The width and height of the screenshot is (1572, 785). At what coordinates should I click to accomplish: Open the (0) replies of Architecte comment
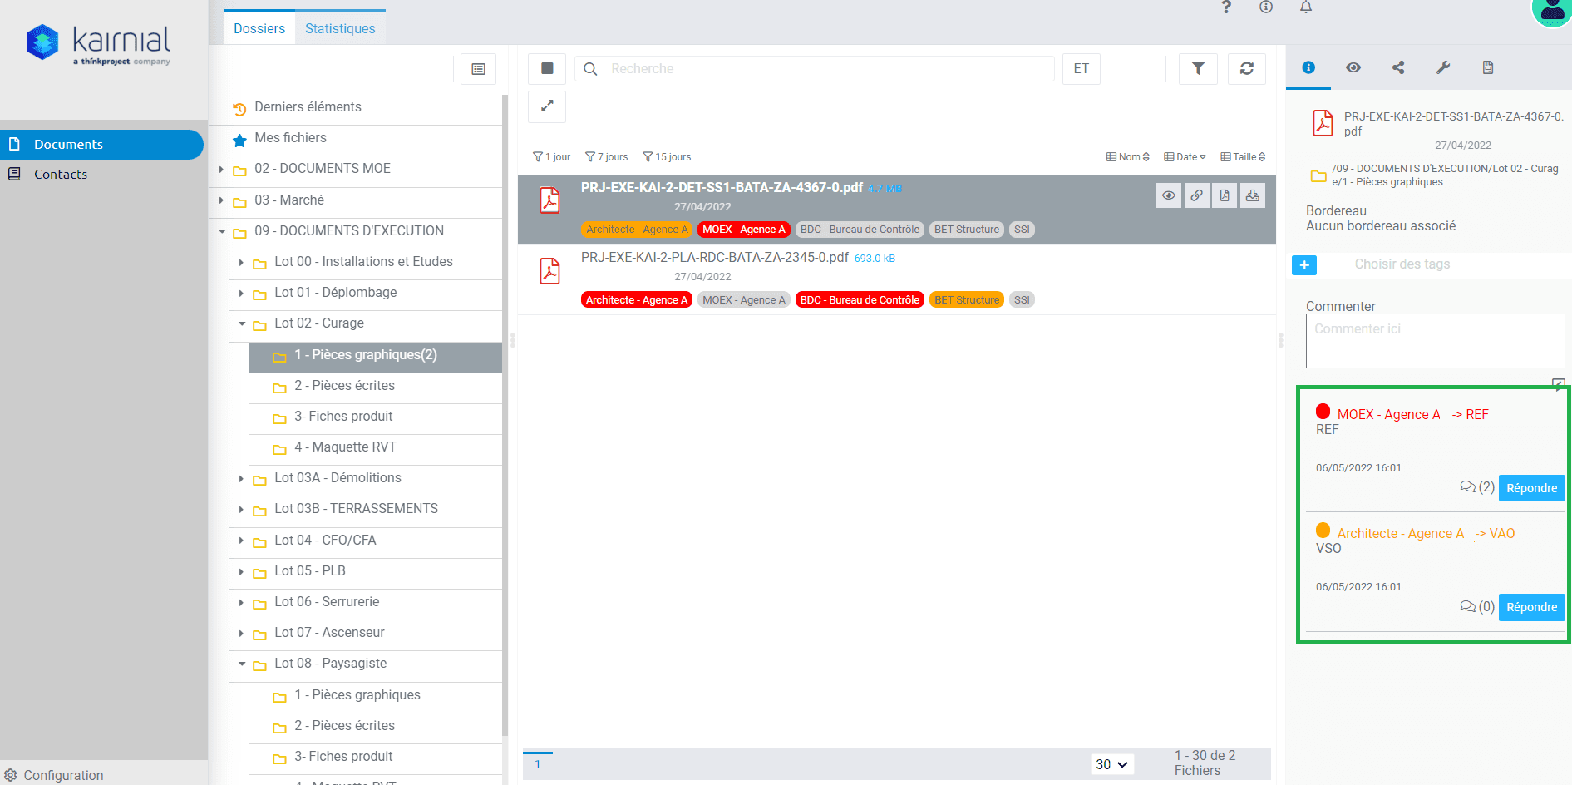point(1477,606)
